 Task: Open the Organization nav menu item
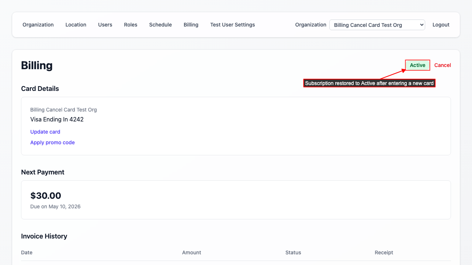pyautogui.click(x=38, y=25)
